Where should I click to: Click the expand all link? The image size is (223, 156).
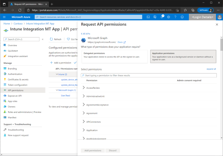click(211, 69)
